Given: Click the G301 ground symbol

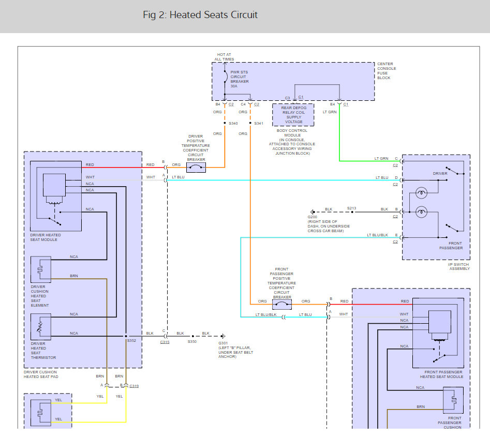Looking at the screenshot, I should pos(223,336).
